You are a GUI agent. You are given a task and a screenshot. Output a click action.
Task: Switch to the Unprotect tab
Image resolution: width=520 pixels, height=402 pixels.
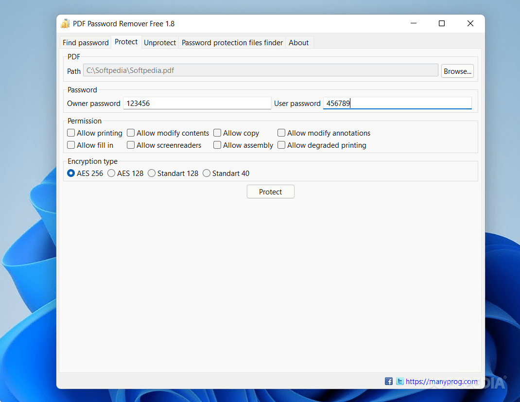pyautogui.click(x=159, y=42)
